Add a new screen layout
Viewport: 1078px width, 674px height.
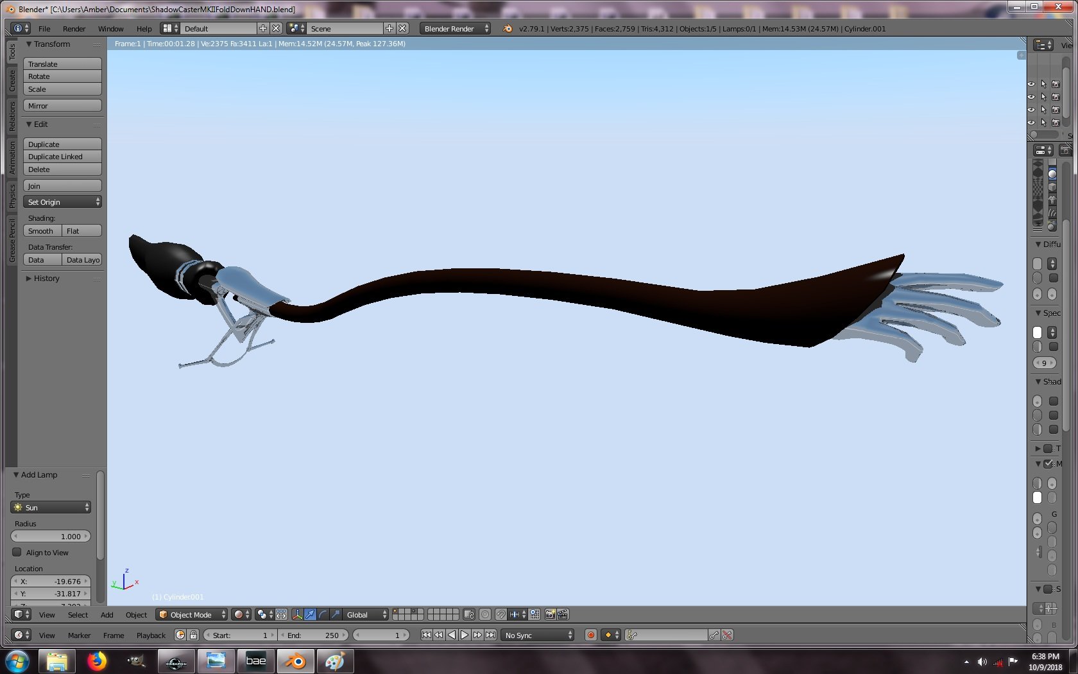(x=263, y=28)
